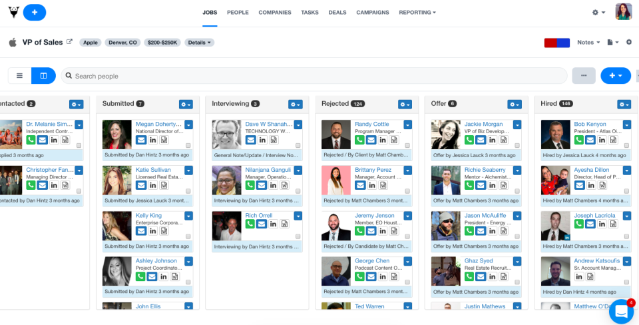
Task: Open Offer column settings dropdown
Action: pos(515,105)
